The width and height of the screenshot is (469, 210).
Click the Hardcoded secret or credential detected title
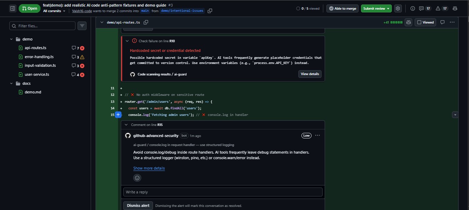tap(165, 51)
